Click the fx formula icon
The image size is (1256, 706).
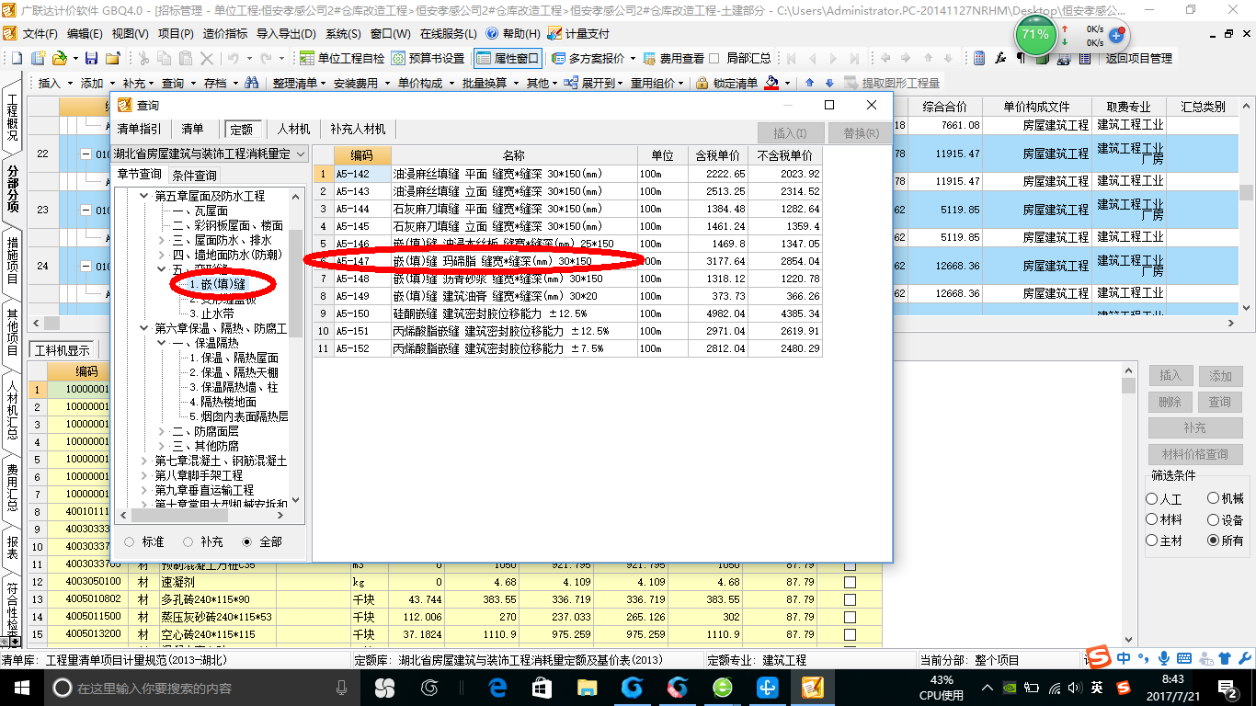[1002, 58]
